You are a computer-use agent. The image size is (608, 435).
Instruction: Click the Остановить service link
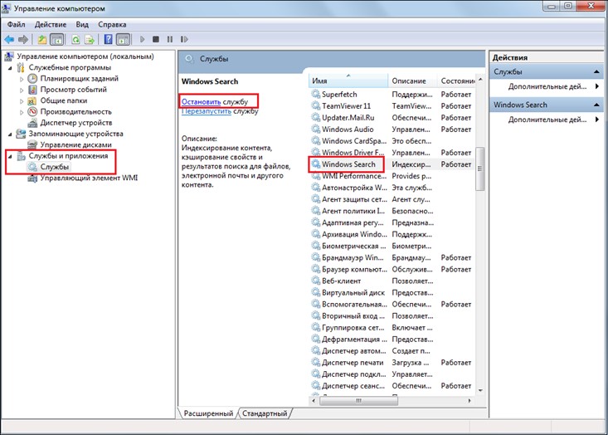coord(201,100)
